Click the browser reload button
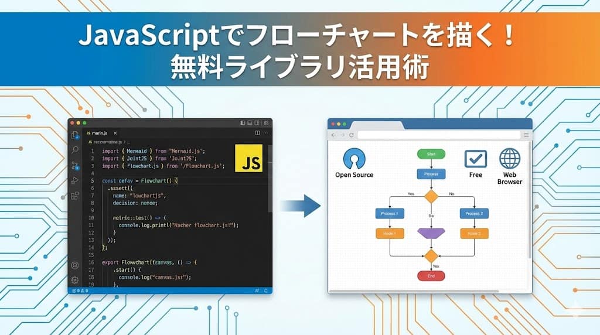600x335 pixels. point(351,135)
